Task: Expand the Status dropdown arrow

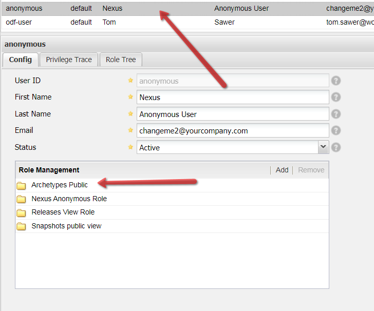Action: [x=323, y=147]
